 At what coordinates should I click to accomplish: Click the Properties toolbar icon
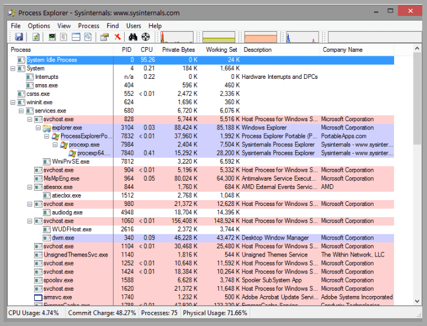(105, 37)
